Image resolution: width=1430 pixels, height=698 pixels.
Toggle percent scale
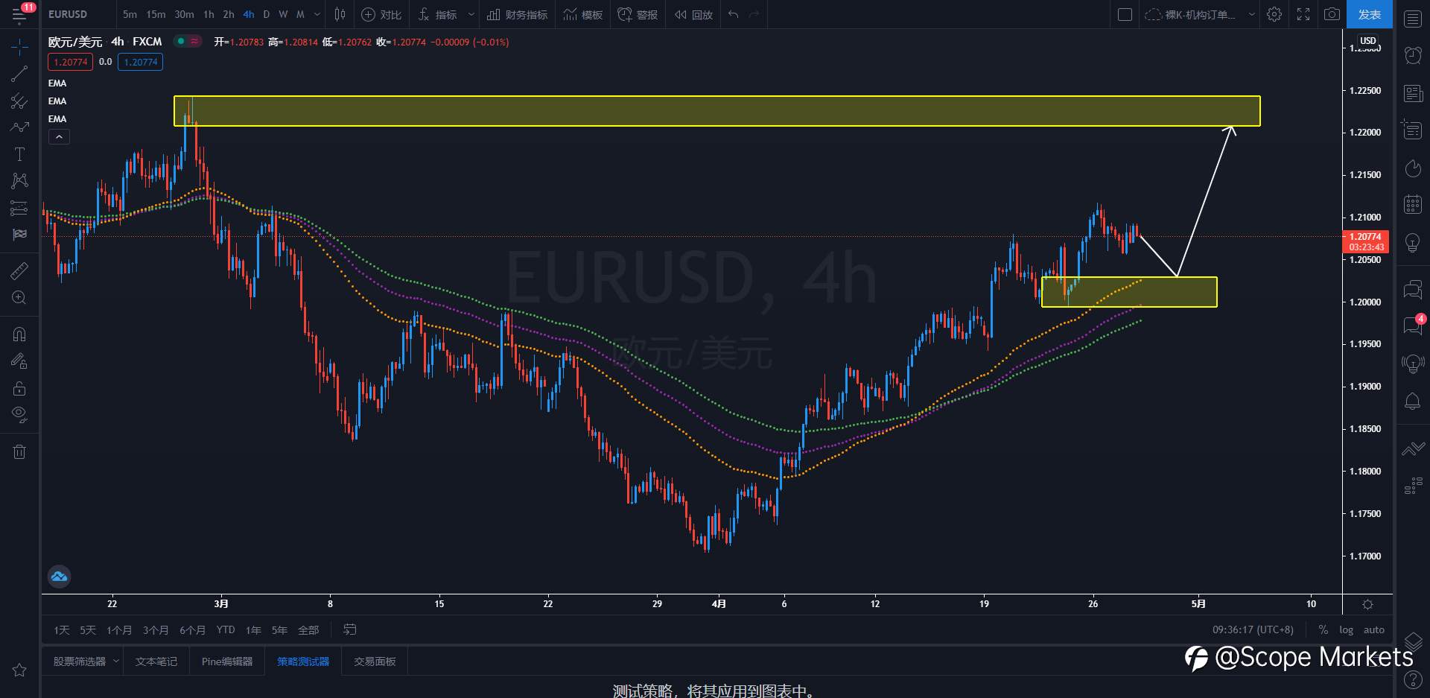tap(1323, 630)
